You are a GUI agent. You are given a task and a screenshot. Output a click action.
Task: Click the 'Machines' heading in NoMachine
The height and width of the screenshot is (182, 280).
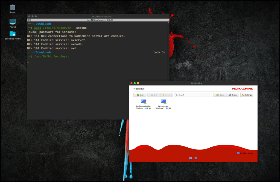(139, 89)
